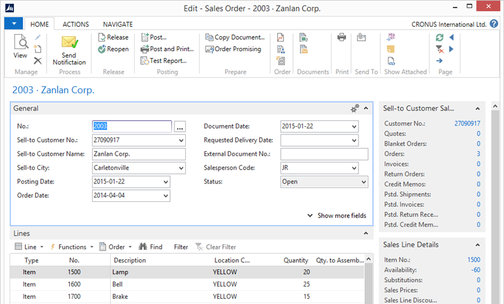Open the Sell-to Customer No. dropdown

(181, 140)
